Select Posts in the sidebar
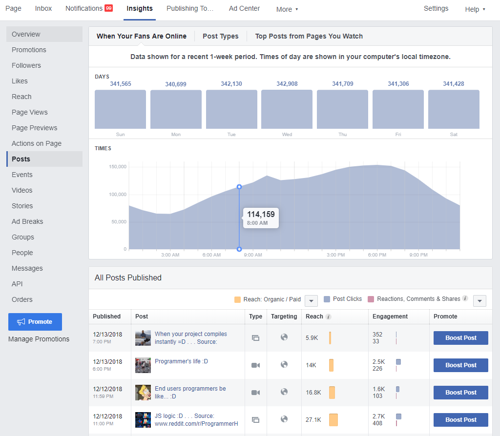This screenshot has height=436, width=500. coord(44,159)
